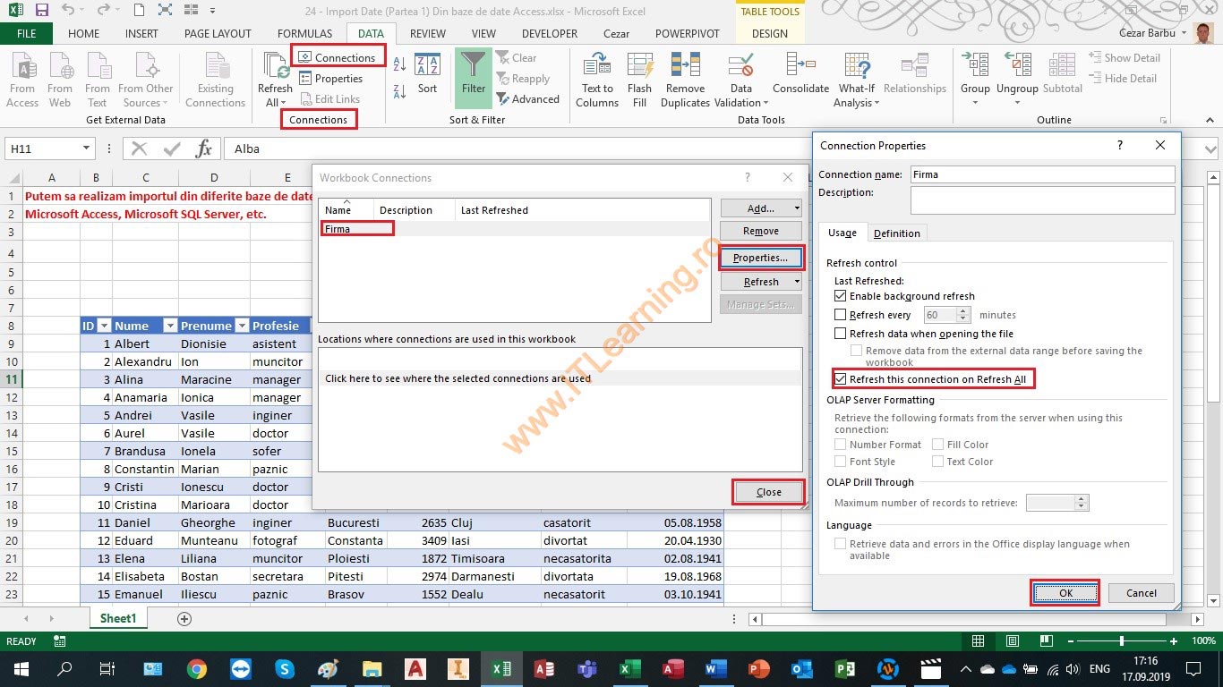This screenshot has width=1223, height=687.
Task: Click Close in Workbook Connections dialog
Action: click(x=768, y=492)
